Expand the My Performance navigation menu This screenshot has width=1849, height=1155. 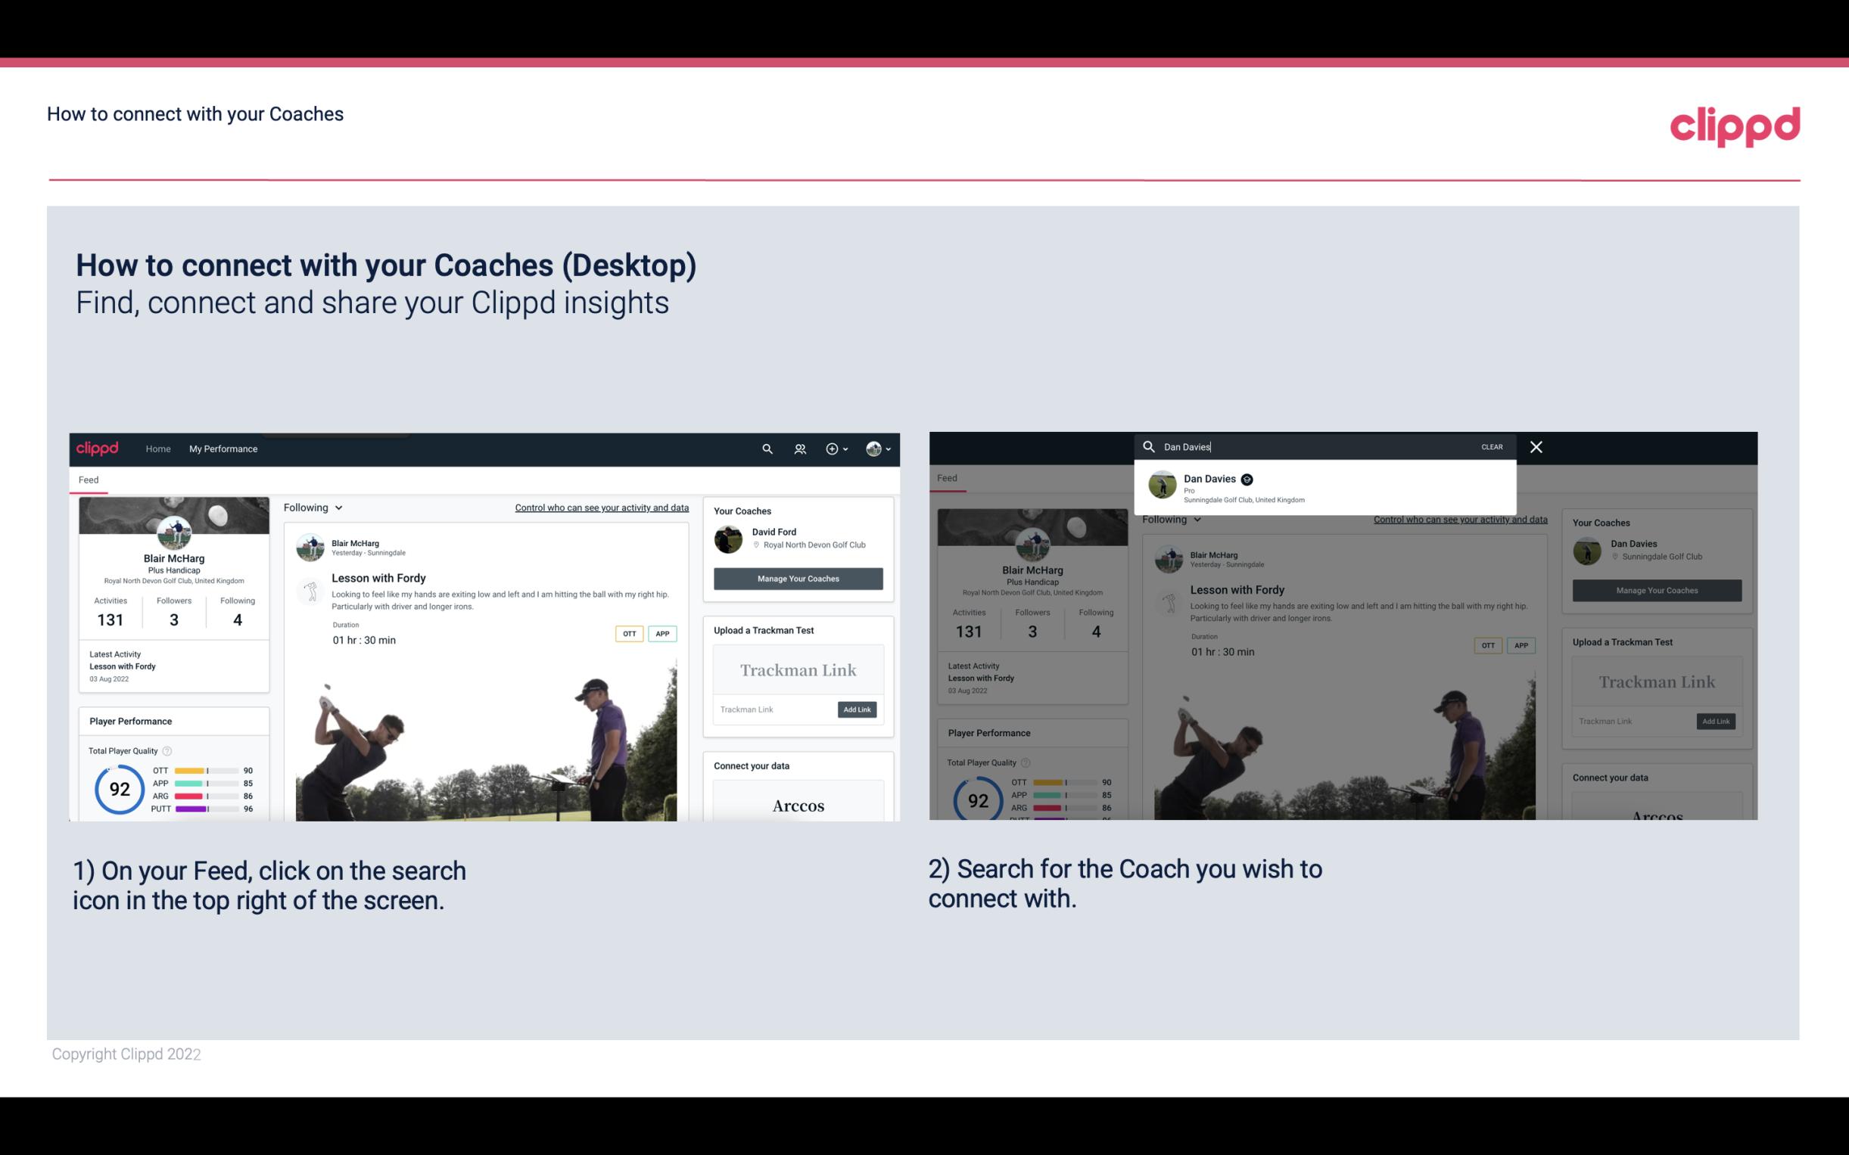(223, 449)
